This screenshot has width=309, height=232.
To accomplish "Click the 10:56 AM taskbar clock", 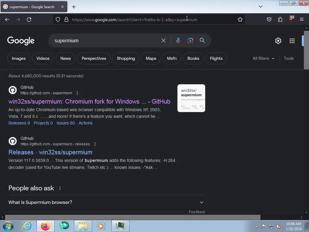I will [294, 226].
